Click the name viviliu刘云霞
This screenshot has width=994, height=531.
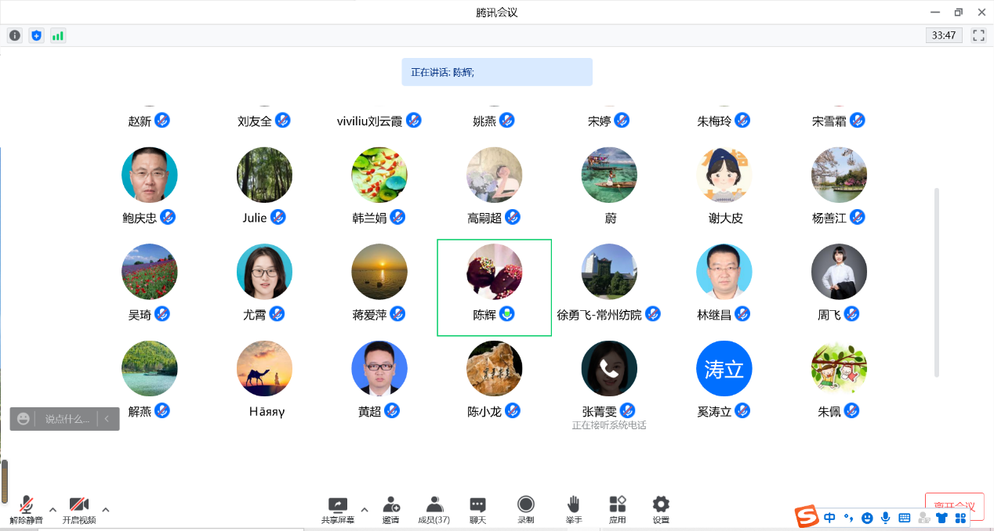tap(369, 121)
